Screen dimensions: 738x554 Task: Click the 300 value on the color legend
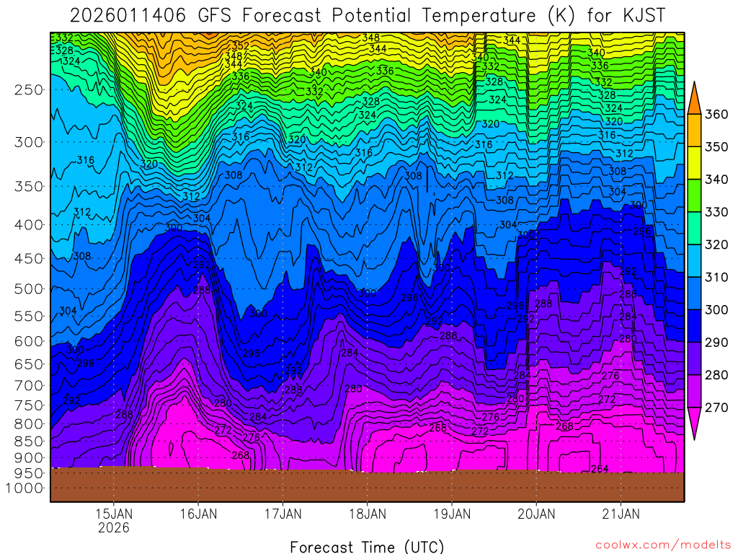pyautogui.click(x=716, y=309)
